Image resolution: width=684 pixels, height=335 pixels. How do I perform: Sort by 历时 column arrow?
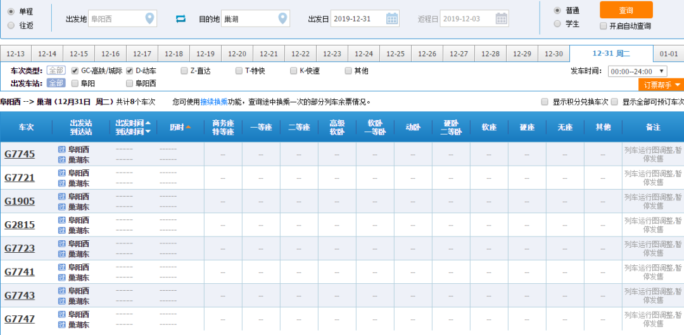pyautogui.click(x=188, y=127)
